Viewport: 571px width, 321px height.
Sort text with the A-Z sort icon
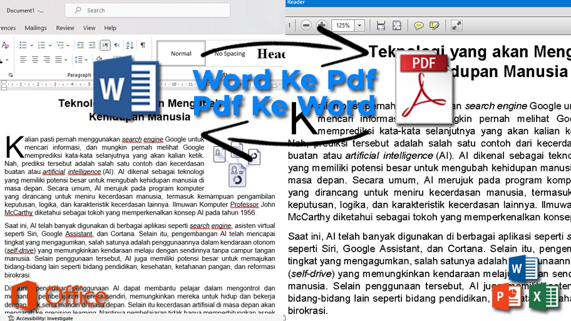[130, 45]
